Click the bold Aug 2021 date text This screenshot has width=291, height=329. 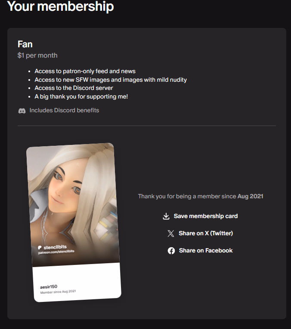pyautogui.click(x=250, y=197)
